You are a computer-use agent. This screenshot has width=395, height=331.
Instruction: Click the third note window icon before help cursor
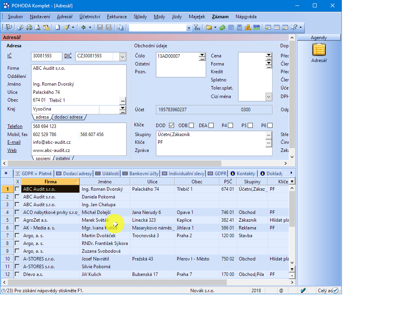point(285,27)
